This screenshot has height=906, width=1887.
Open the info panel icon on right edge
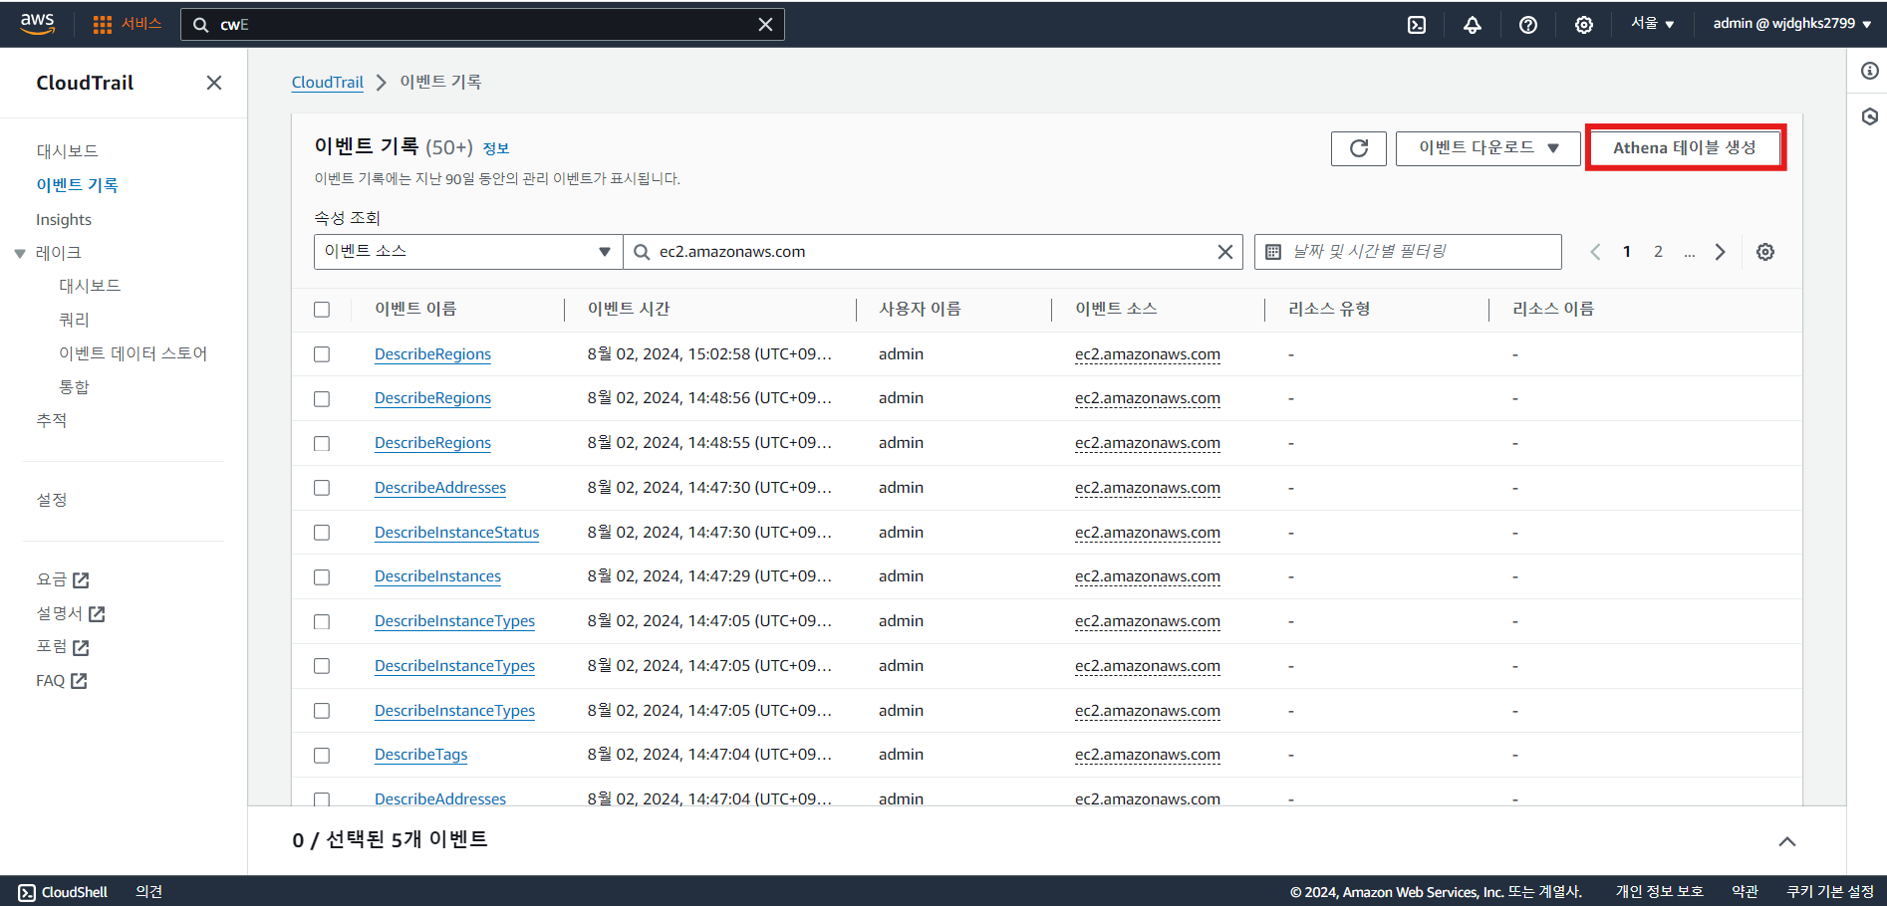pos(1869,71)
